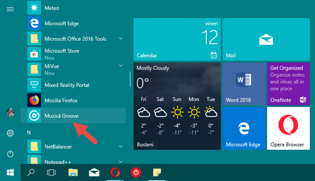Expand the Notepad++ folder chevron
This screenshot has width=315, height=181.
pos(121,162)
